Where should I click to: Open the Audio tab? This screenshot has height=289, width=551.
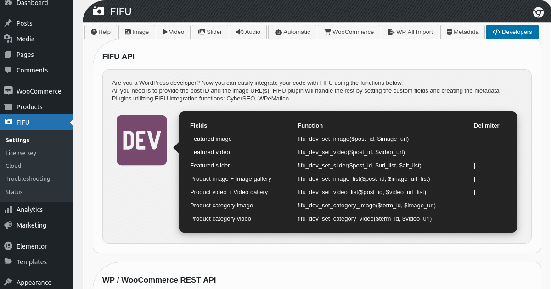(248, 32)
